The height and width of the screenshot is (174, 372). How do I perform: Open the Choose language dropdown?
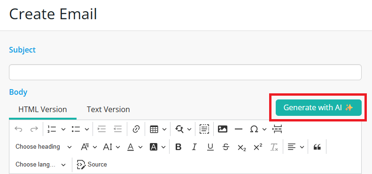click(40, 165)
